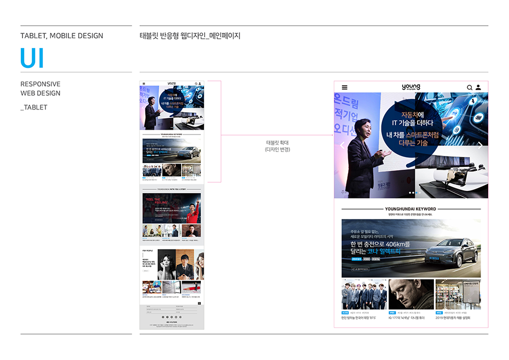
Task: Click FEEL THE FEELING banner in small preview
Action: click(171, 207)
